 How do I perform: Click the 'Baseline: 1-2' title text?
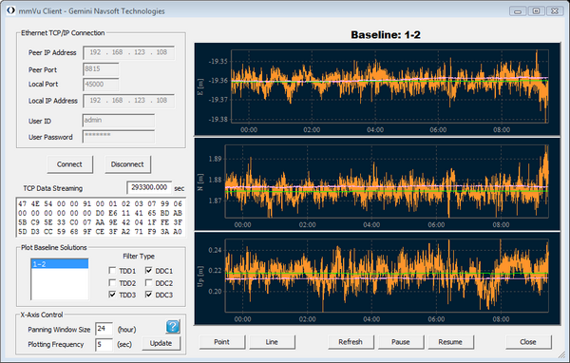[386, 35]
